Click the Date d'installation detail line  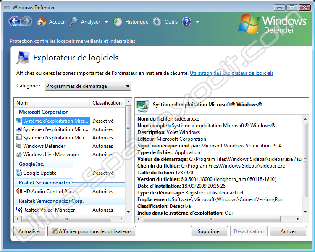coord(181,186)
